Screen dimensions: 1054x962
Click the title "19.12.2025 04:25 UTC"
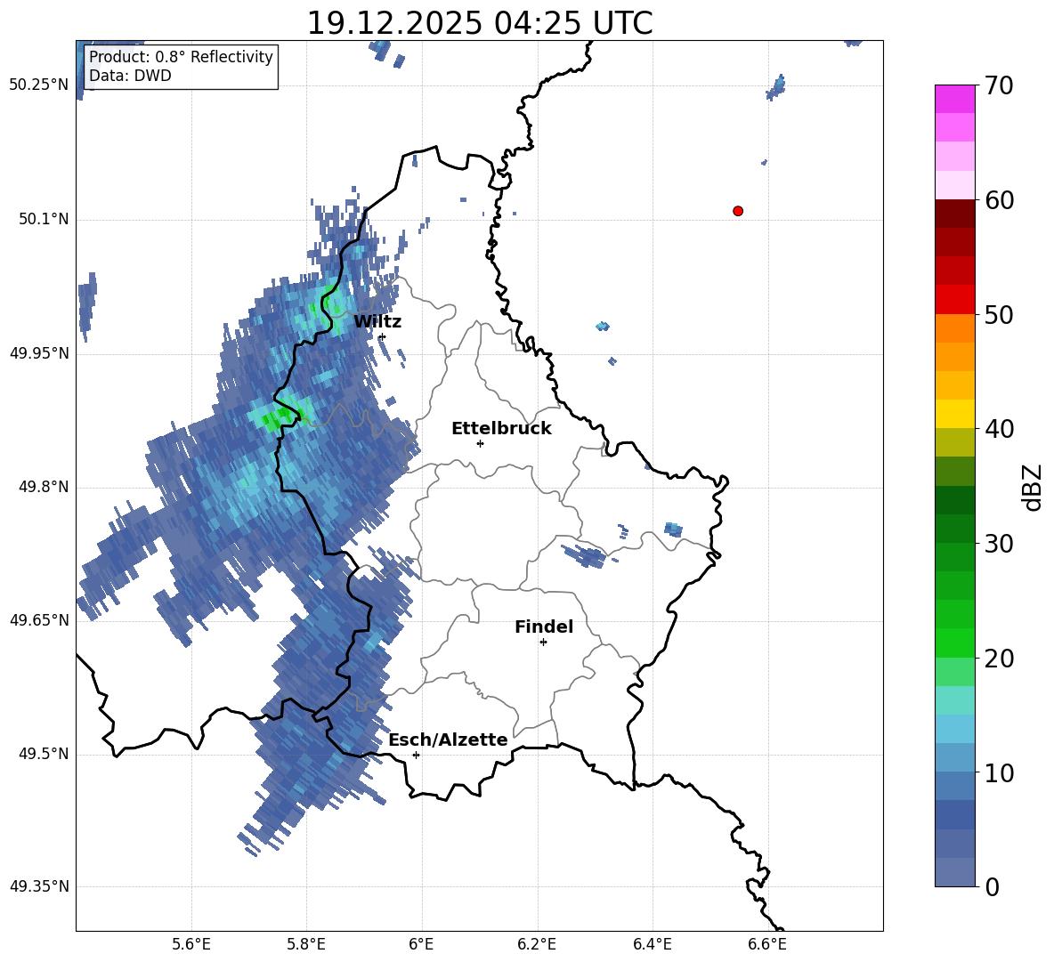[x=479, y=23]
